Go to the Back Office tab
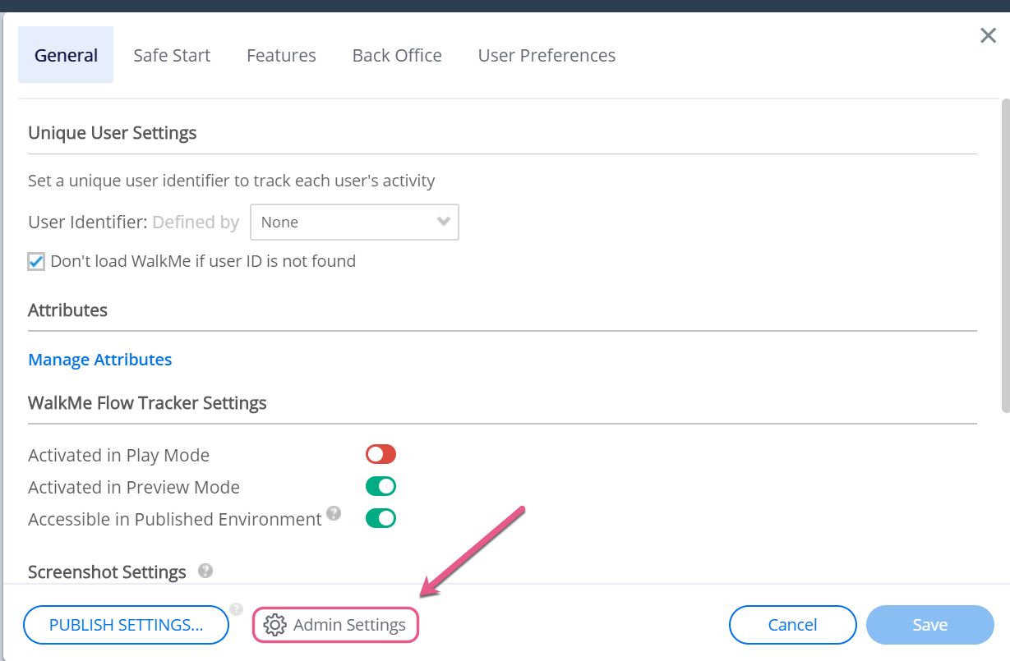The image size is (1010, 661). (x=397, y=55)
